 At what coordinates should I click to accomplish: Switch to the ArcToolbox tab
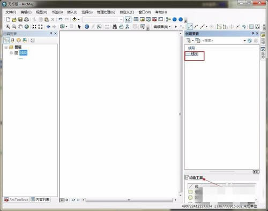click(x=17, y=200)
